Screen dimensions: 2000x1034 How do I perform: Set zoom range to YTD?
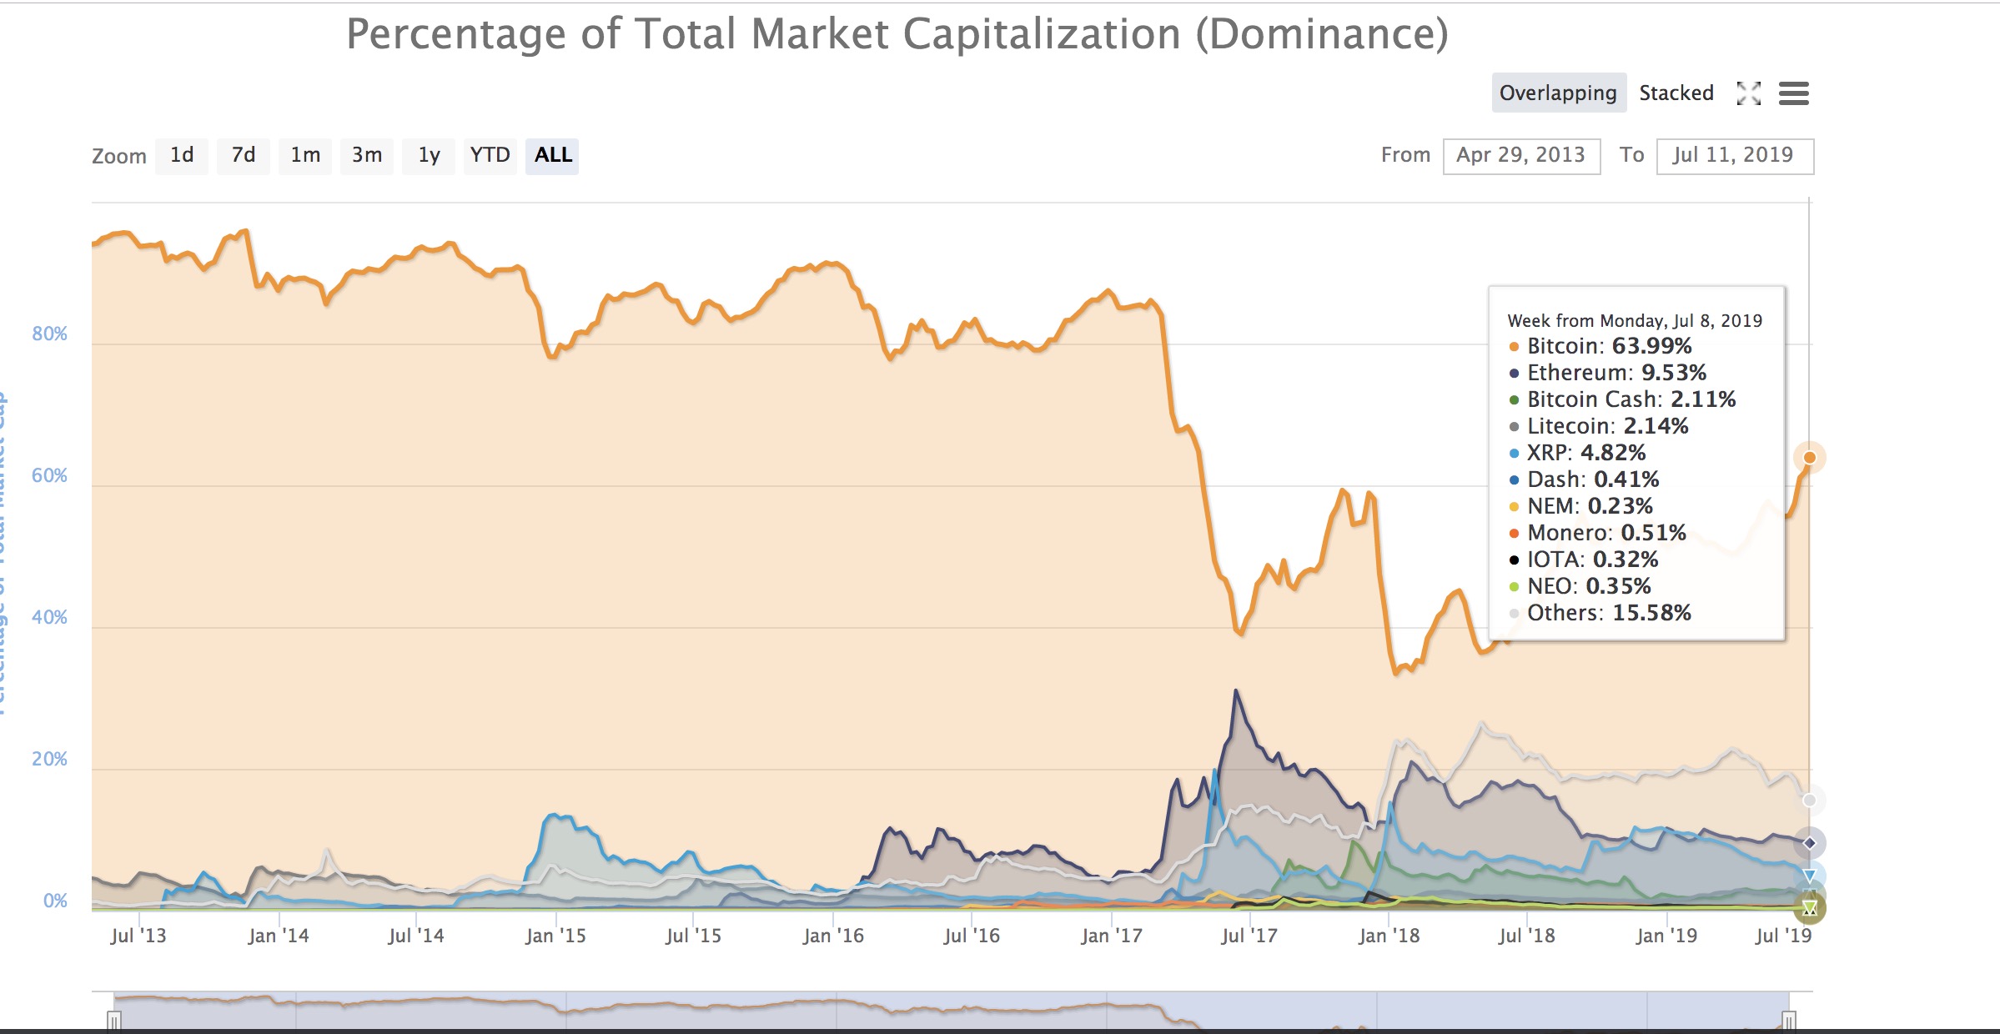[490, 155]
